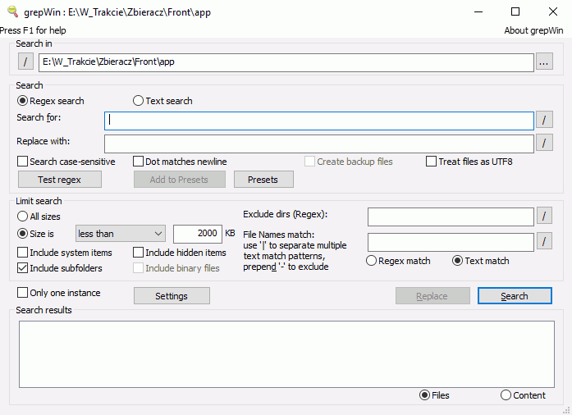Screen dimensions: 572x415
Task: Toggle Dot matches newline option
Action: (x=139, y=162)
